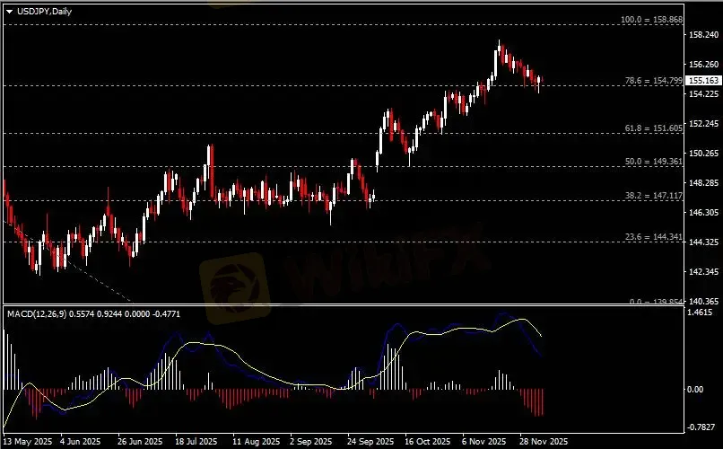The image size is (723, 449).
Task: Click the 4 Jun 2025 date label
Action: (80, 442)
